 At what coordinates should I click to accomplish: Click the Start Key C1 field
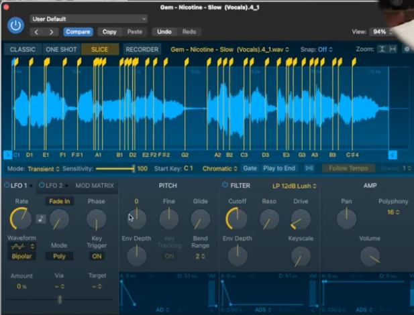pyautogui.click(x=189, y=168)
